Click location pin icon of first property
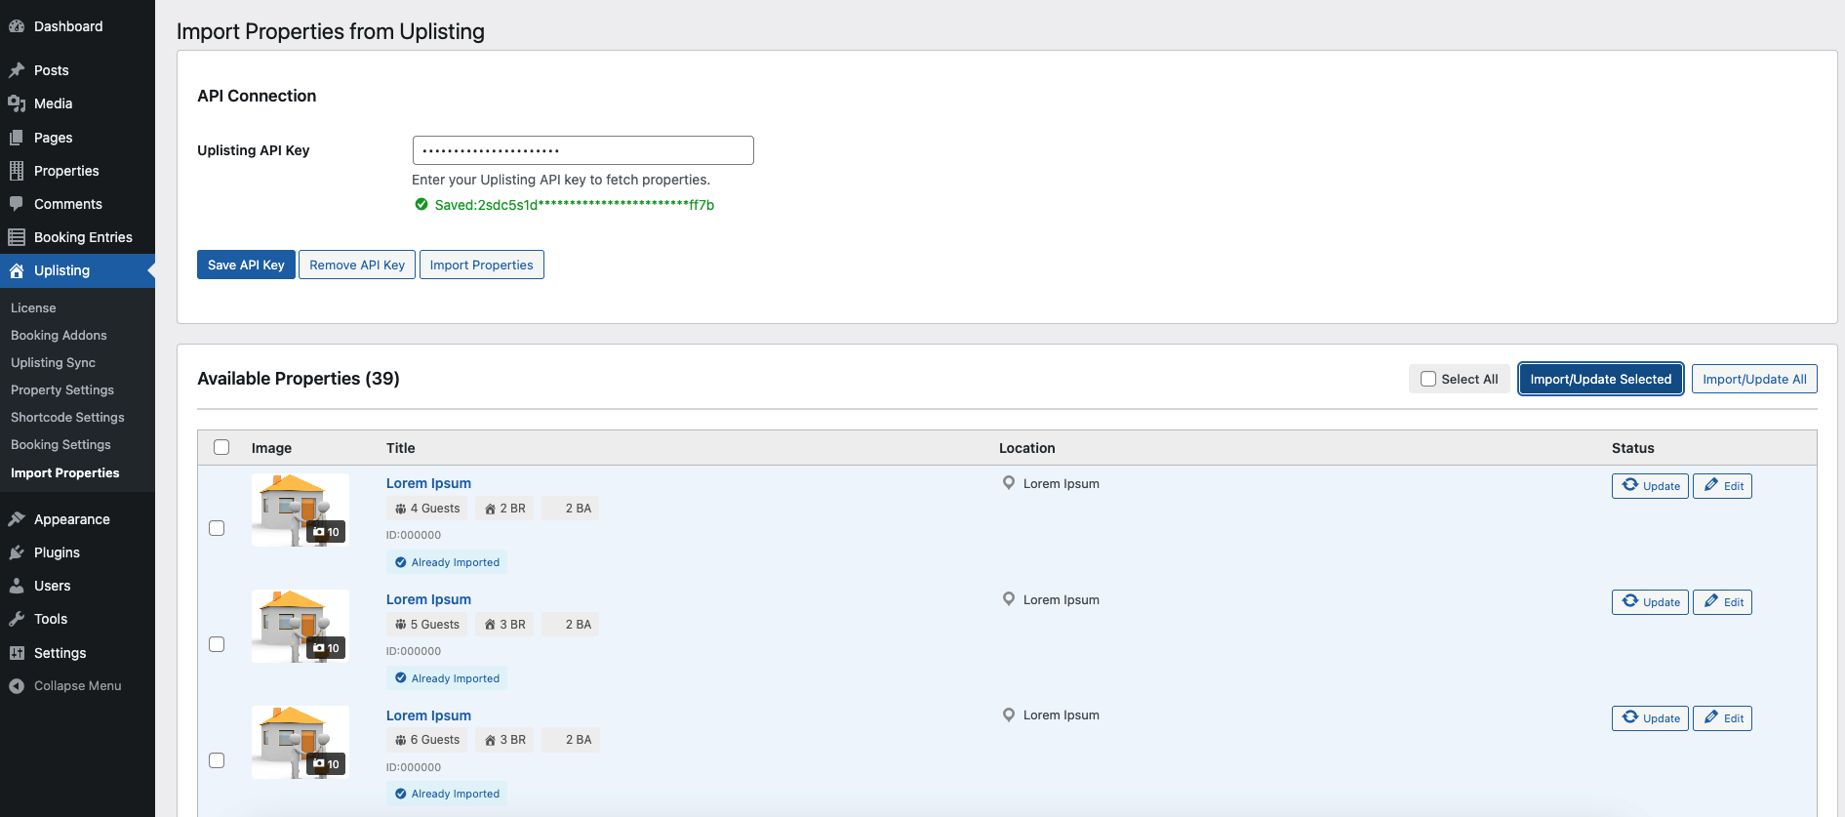 (1009, 482)
